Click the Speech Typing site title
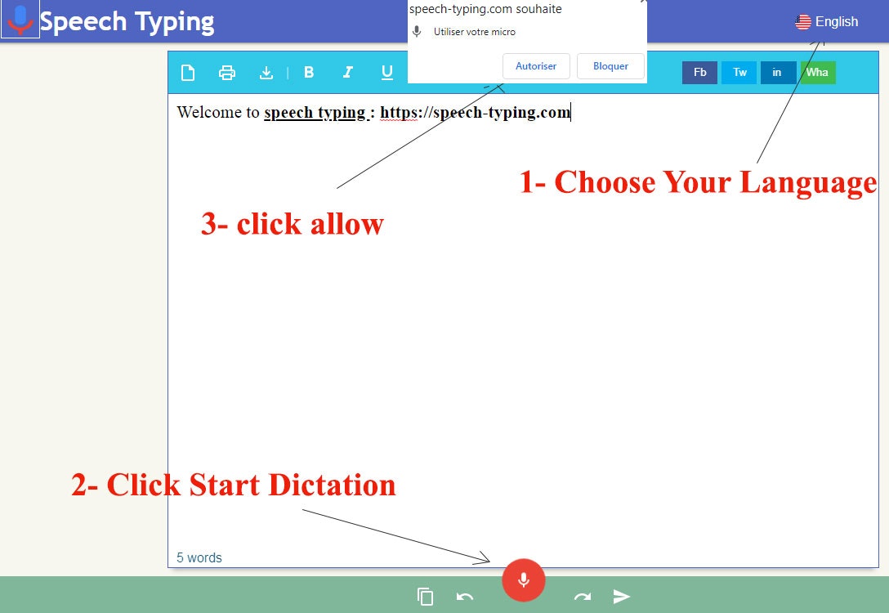 click(x=127, y=23)
